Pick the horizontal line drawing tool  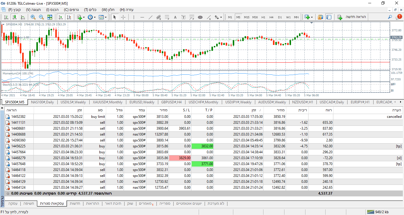[142, 17]
